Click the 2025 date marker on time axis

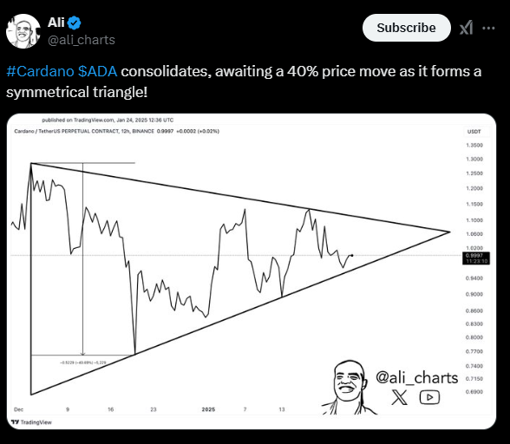208,409
